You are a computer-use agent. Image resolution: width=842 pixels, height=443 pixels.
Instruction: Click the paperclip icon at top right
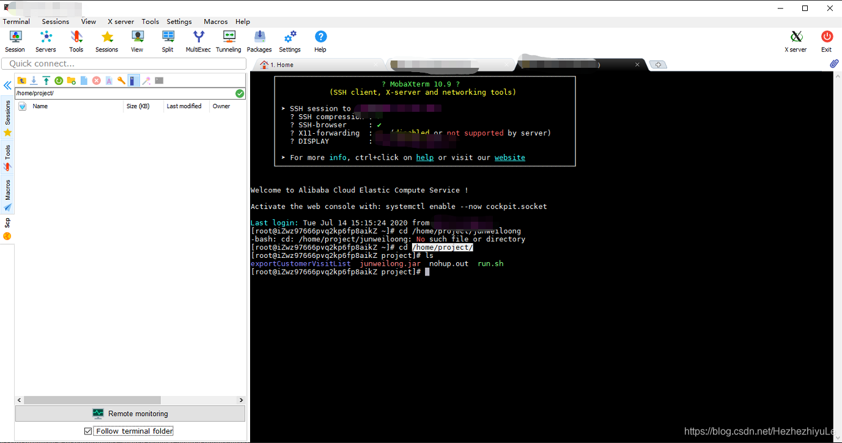(834, 64)
